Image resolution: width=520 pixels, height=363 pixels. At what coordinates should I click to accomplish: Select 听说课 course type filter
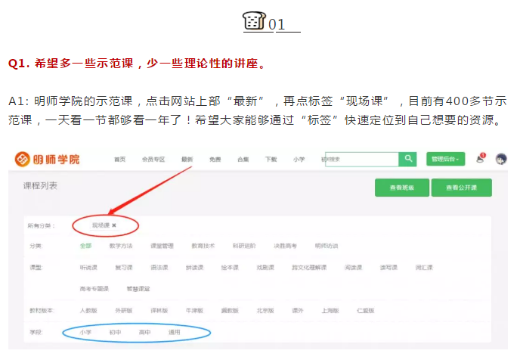point(88,268)
